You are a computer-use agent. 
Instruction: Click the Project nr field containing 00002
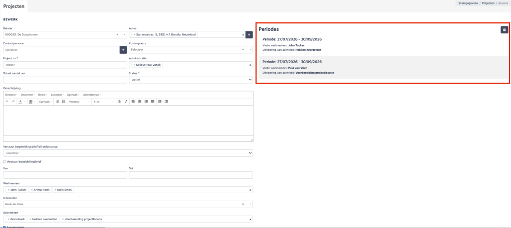(65, 65)
